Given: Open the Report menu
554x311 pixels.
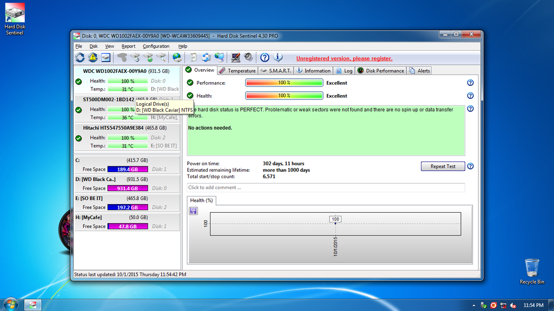Looking at the screenshot, I should 128,46.
